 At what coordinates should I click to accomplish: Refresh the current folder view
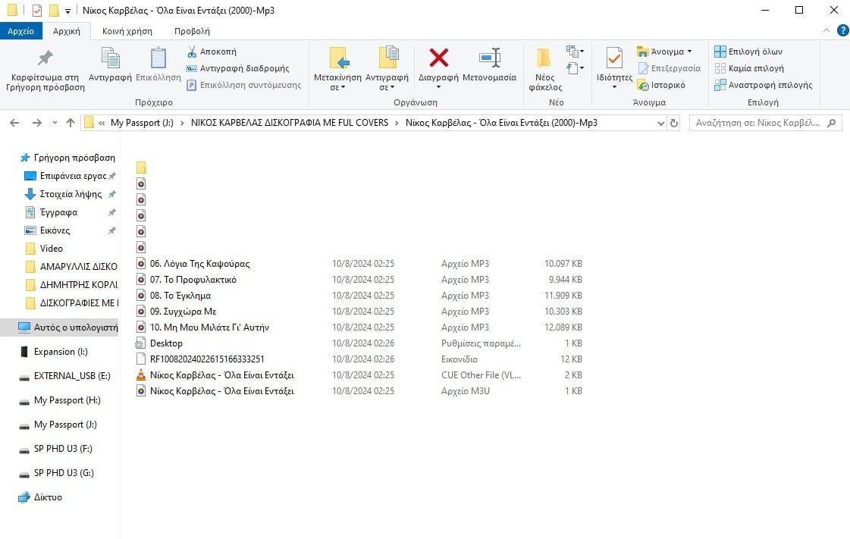pos(674,123)
